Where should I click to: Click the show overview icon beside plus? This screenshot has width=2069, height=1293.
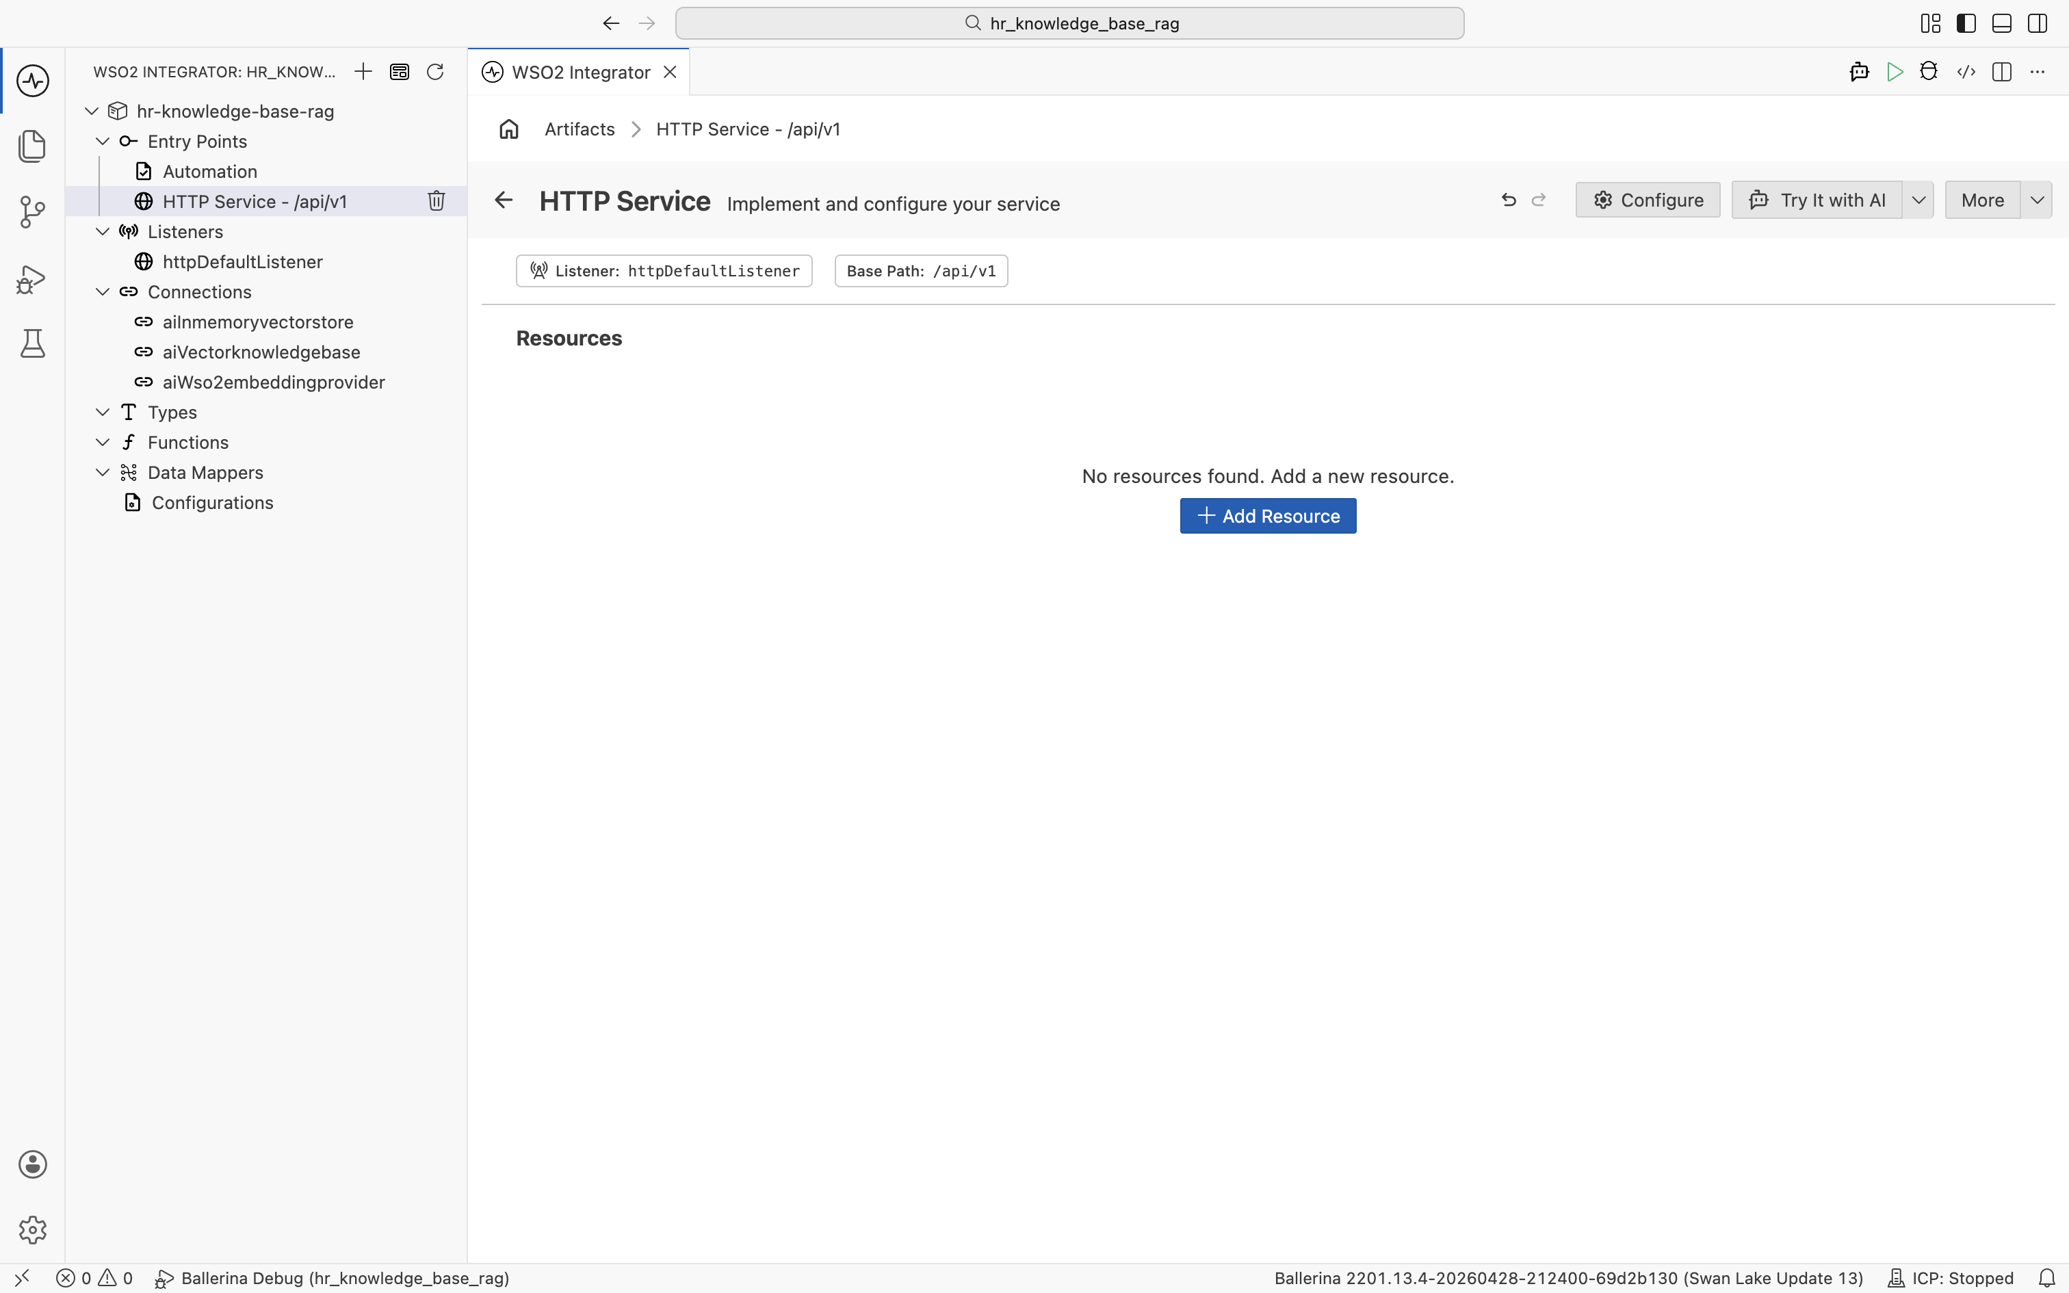click(400, 72)
